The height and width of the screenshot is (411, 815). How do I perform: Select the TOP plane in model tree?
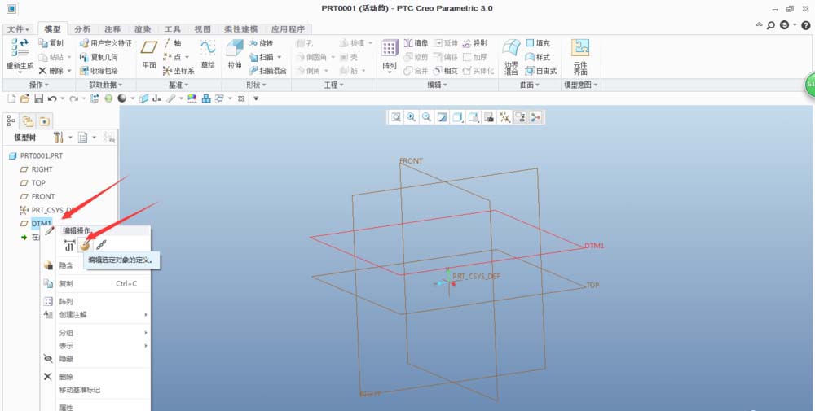(x=38, y=182)
